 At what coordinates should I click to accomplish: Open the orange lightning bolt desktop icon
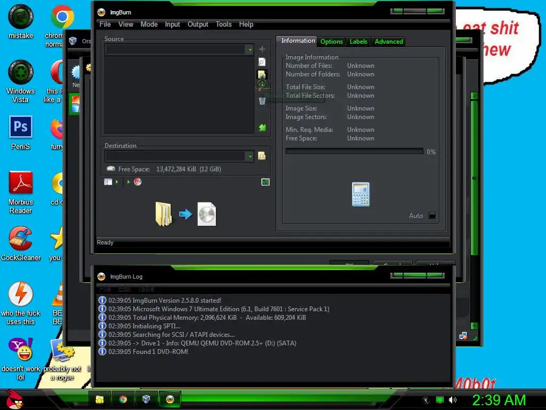click(x=21, y=294)
